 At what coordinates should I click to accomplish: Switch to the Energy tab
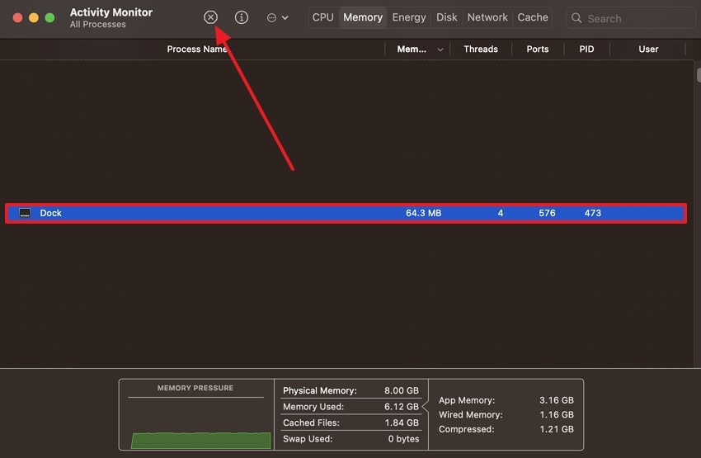tap(409, 17)
